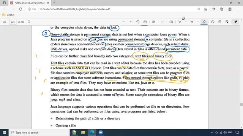Click the browser back button
The image size is (243, 136).
click(5, 9)
